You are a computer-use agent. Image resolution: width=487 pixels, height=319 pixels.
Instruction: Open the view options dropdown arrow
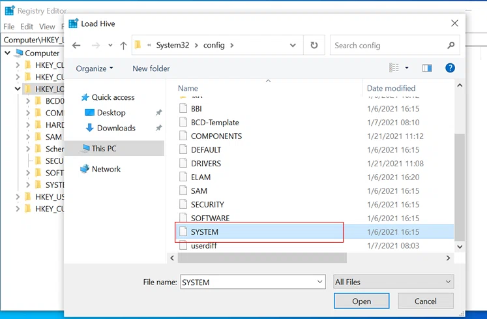pyautogui.click(x=407, y=68)
